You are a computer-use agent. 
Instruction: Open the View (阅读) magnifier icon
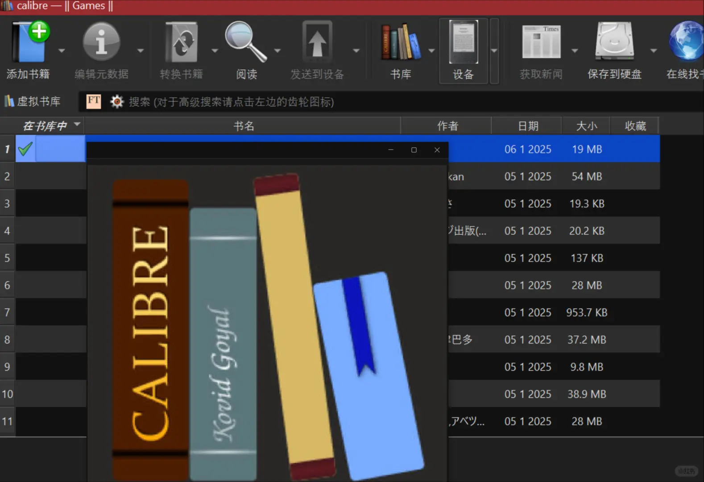coord(246,42)
